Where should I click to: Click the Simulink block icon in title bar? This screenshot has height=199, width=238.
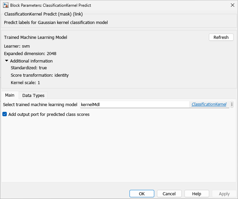tap(6, 5)
